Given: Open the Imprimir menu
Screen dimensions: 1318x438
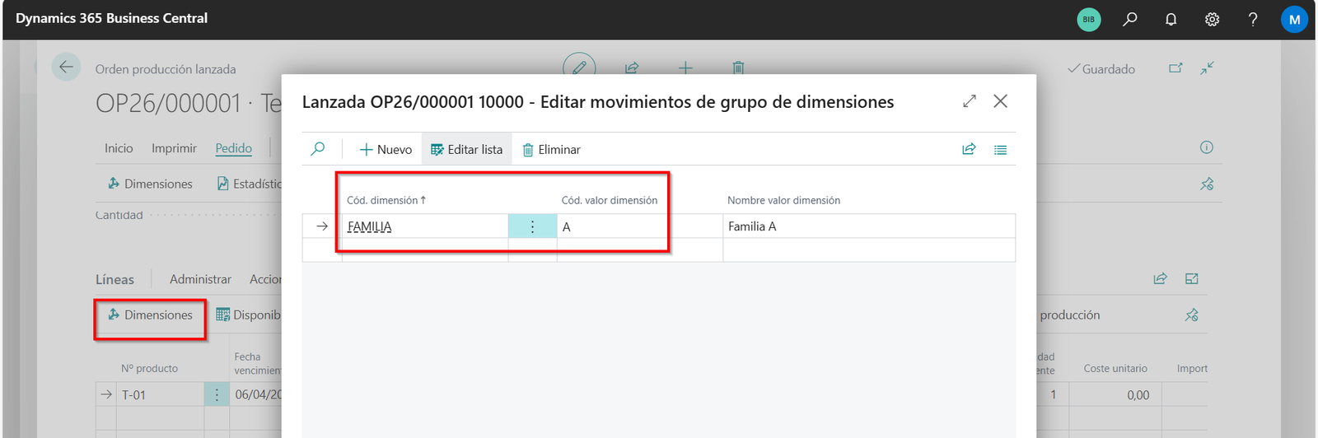Looking at the screenshot, I should point(174,148).
